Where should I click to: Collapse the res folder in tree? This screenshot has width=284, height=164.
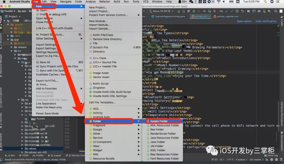(19, 100)
